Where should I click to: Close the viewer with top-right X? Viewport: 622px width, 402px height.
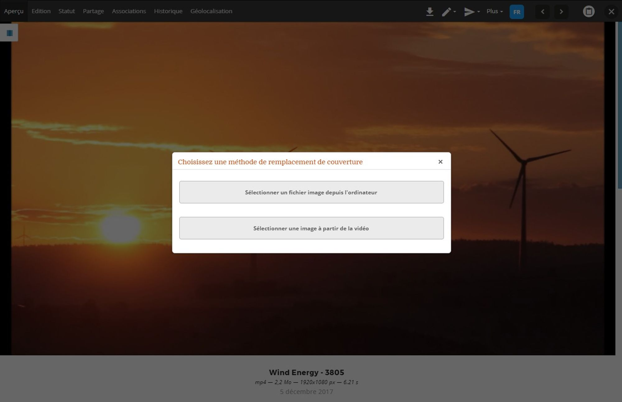point(611,12)
